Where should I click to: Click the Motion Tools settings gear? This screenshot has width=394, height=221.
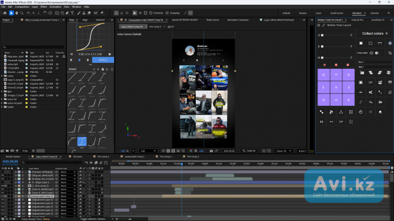pyautogui.click(x=319, y=25)
